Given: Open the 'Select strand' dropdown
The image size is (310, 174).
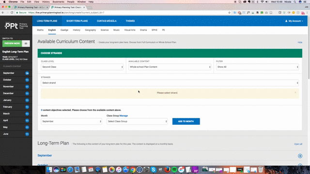Looking at the screenshot, I should (x=170, y=83).
